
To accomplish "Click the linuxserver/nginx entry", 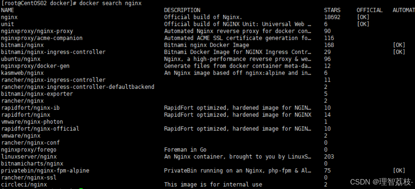I will point(29,157).
